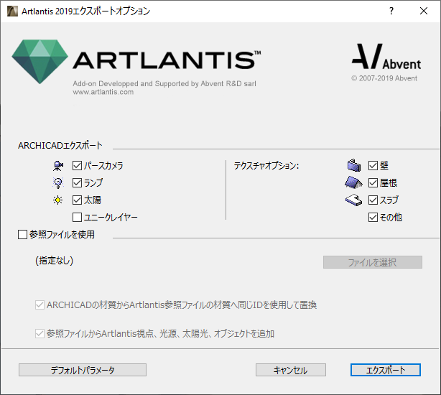This screenshot has width=441, height=395.
Task: Close the export options dialog
Action: (x=424, y=11)
